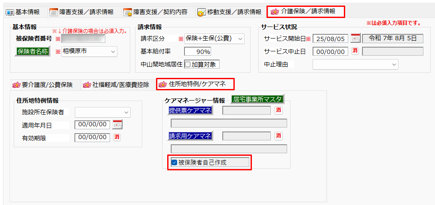
Task: Click the 保険者名称 button
Action: 32,51
